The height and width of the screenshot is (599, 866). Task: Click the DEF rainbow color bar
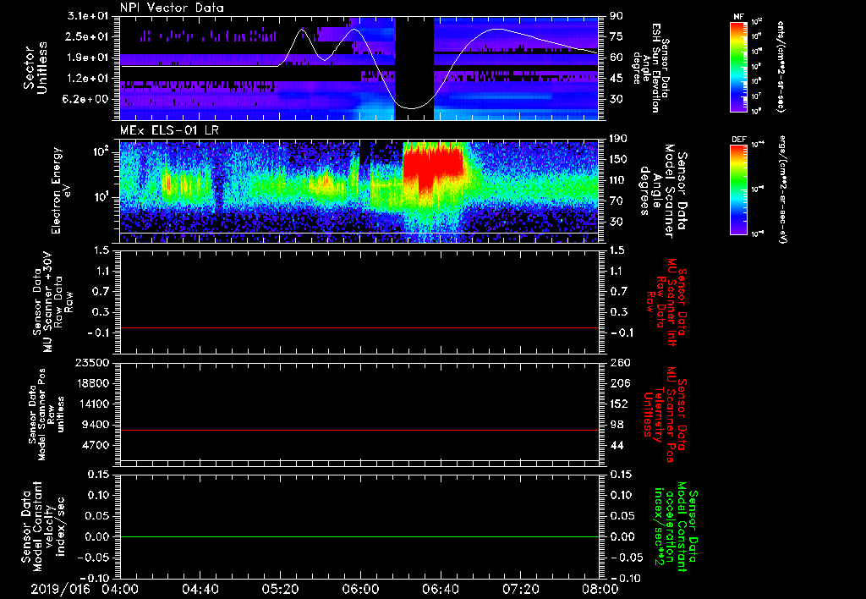point(738,190)
